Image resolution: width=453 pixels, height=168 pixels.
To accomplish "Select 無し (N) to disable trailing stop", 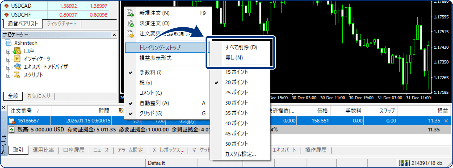I will tap(240, 58).
